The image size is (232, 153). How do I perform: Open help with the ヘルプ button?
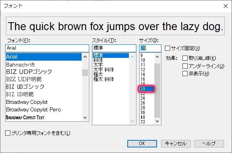pyautogui.click(x=209, y=143)
